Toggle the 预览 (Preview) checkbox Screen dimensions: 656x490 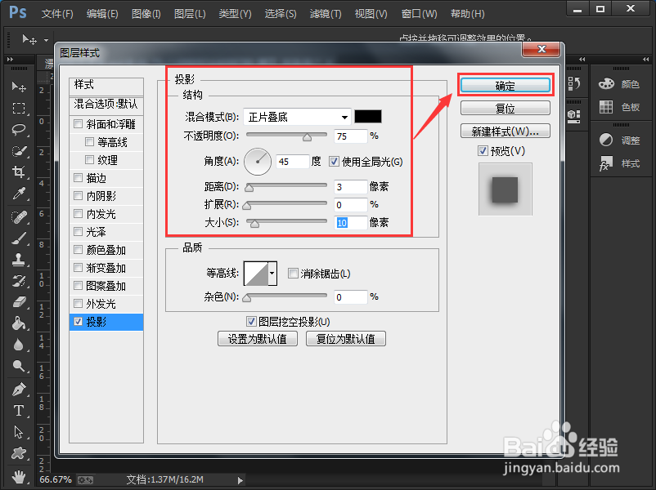(x=483, y=151)
